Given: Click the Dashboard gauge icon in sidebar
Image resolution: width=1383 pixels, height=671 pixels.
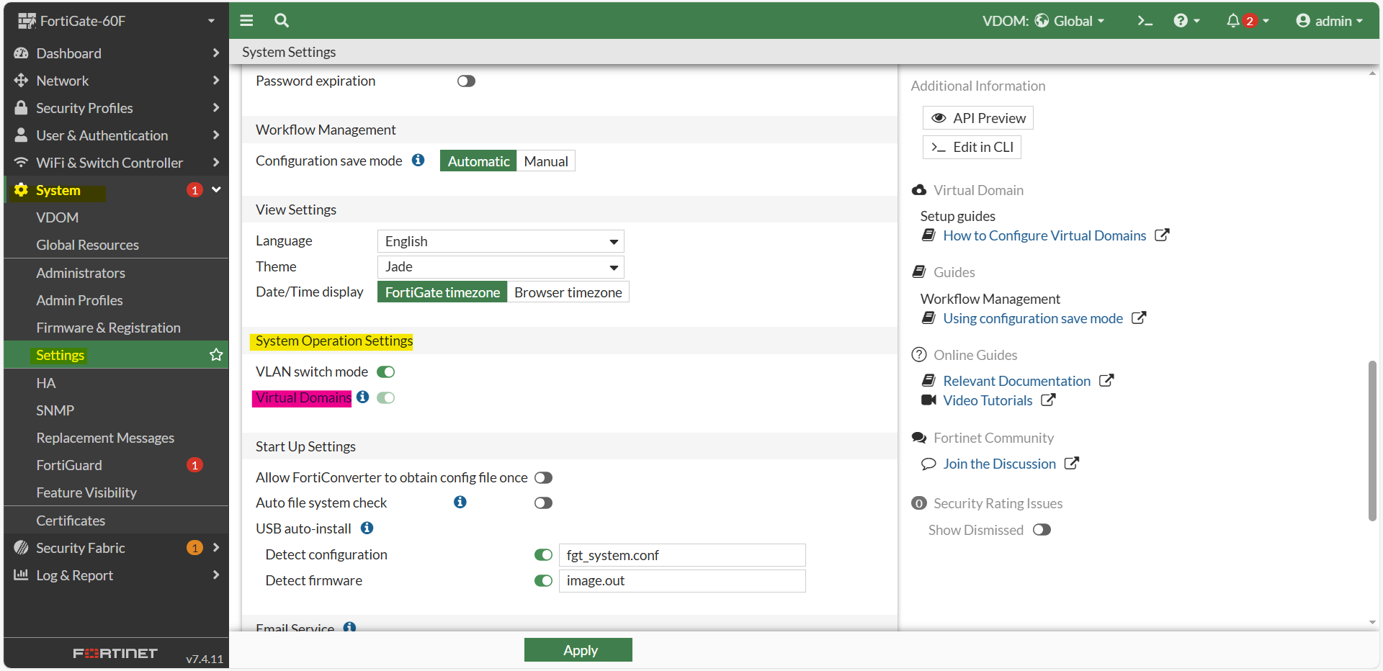Looking at the screenshot, I should coord(21,53).
